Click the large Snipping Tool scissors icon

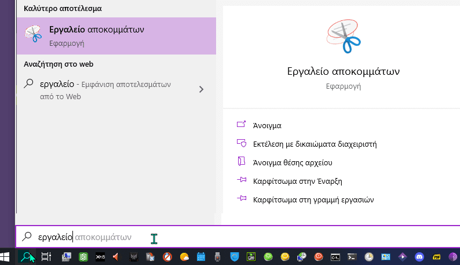coord(343,37)
